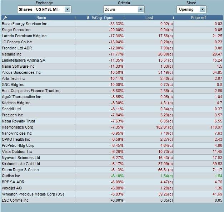The height and width of the screenshot is (212, 224).
Task: Click the -33.33% change value
Action: pyautogui.click(x=116, y=24)
